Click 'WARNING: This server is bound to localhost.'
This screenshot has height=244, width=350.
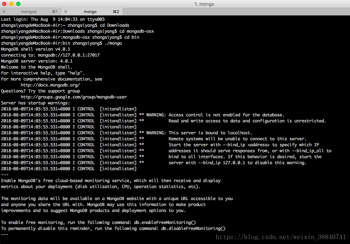pyautogui.click(x=199, y=133)
